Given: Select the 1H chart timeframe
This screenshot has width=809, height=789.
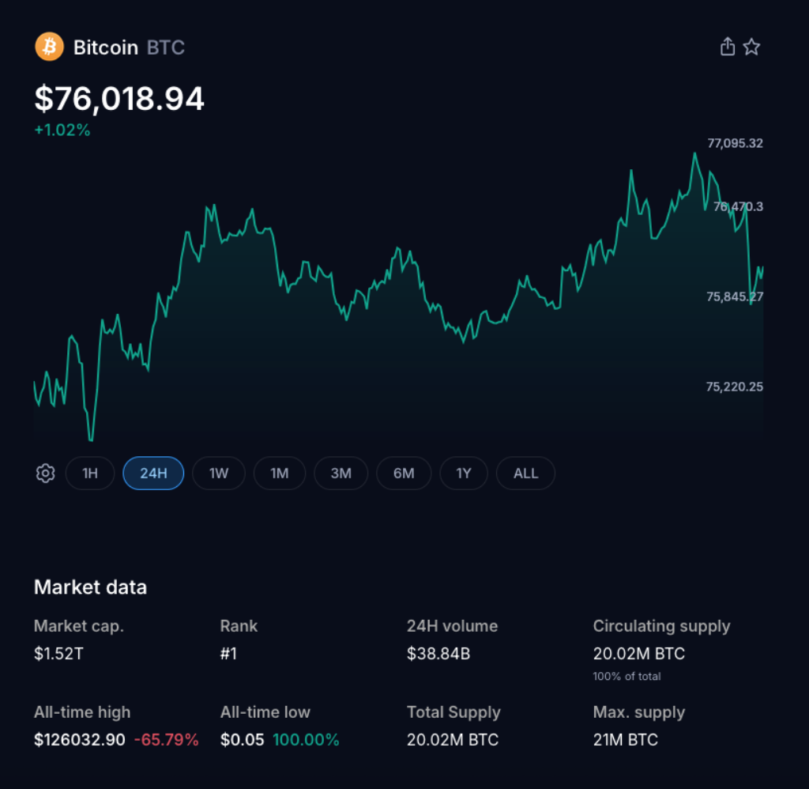Looking at the screenshot, I should coord(90,473).
